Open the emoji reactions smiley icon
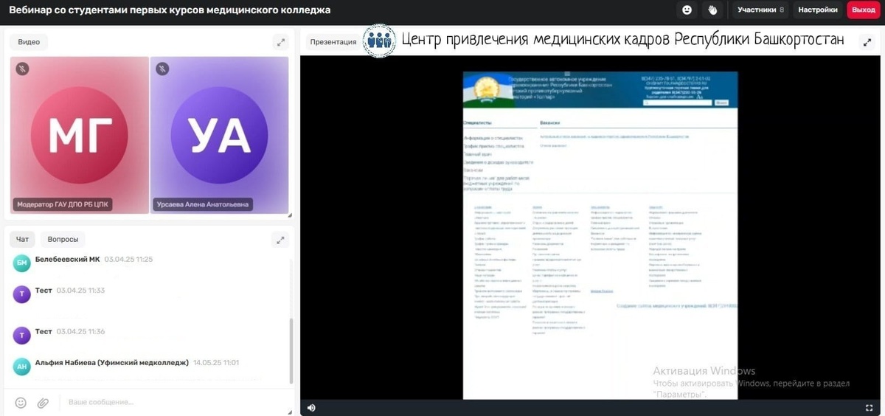The width and height of the screenshot is (885, 416). click(687, 10)
